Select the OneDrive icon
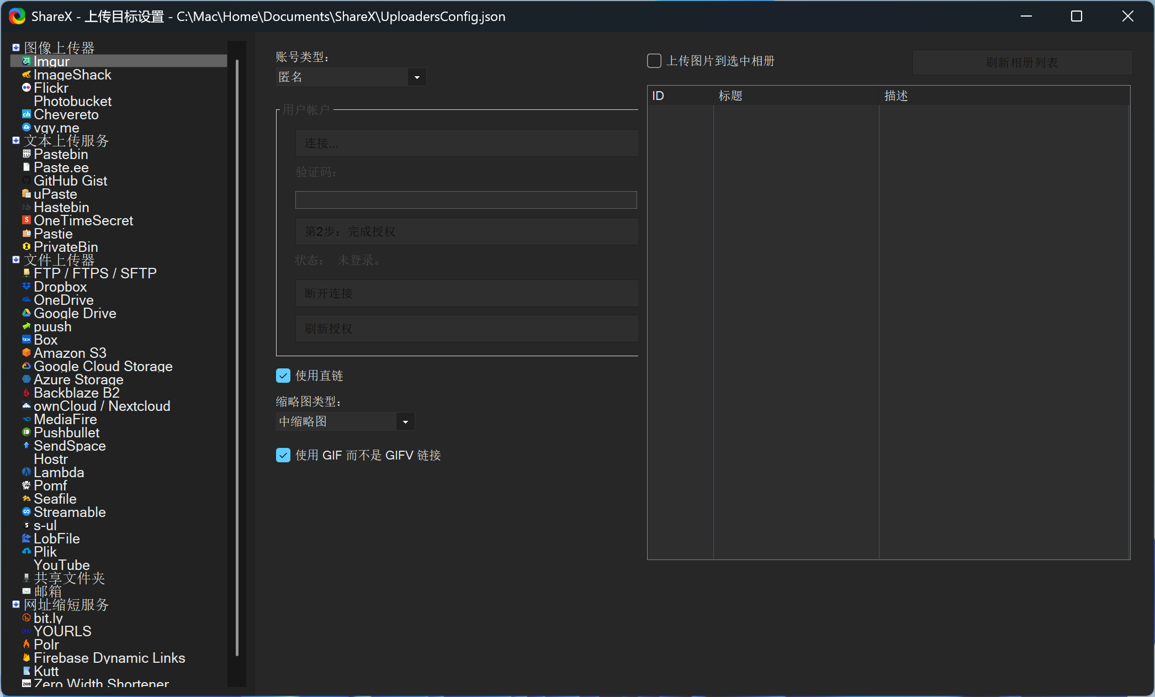 (x=26, y=300)
